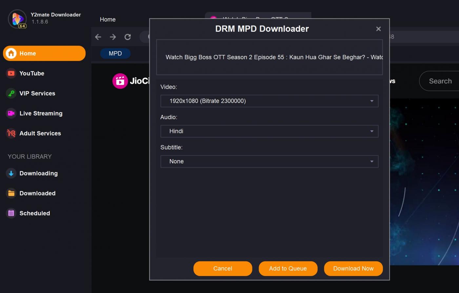Click the MPD button
The height and width of the screenshot is (293, 459).
click(115, 53)
